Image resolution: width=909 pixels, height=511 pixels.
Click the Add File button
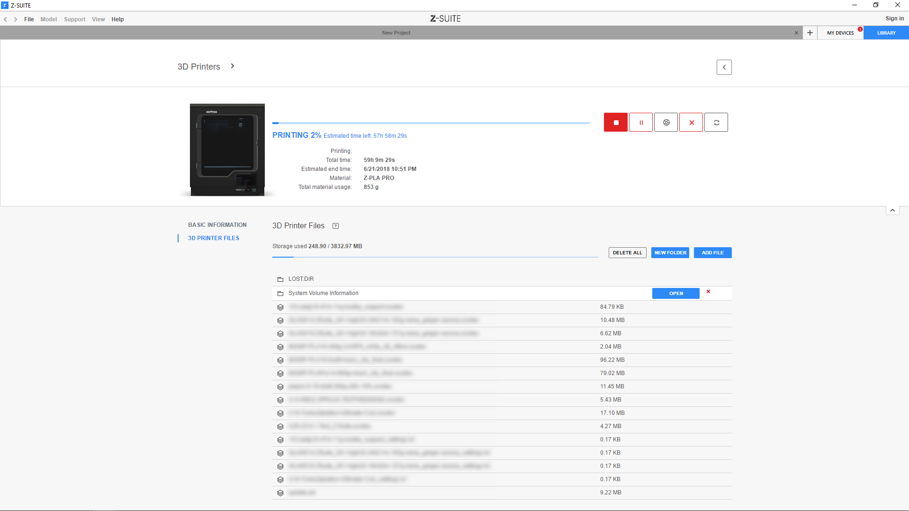tap(712, 253)
